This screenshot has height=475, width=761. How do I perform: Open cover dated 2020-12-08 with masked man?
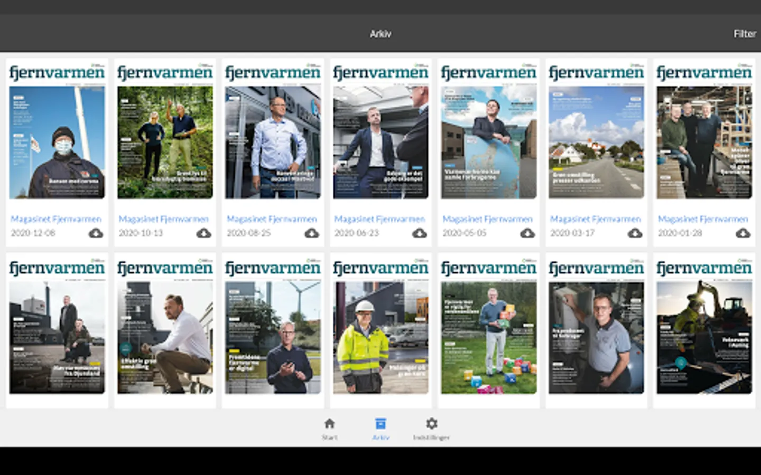point(57,131)
